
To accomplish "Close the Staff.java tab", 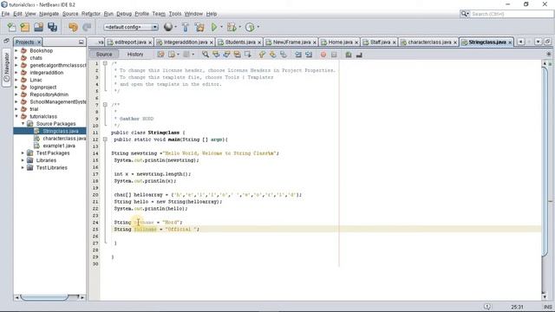I will coord(394,42).
